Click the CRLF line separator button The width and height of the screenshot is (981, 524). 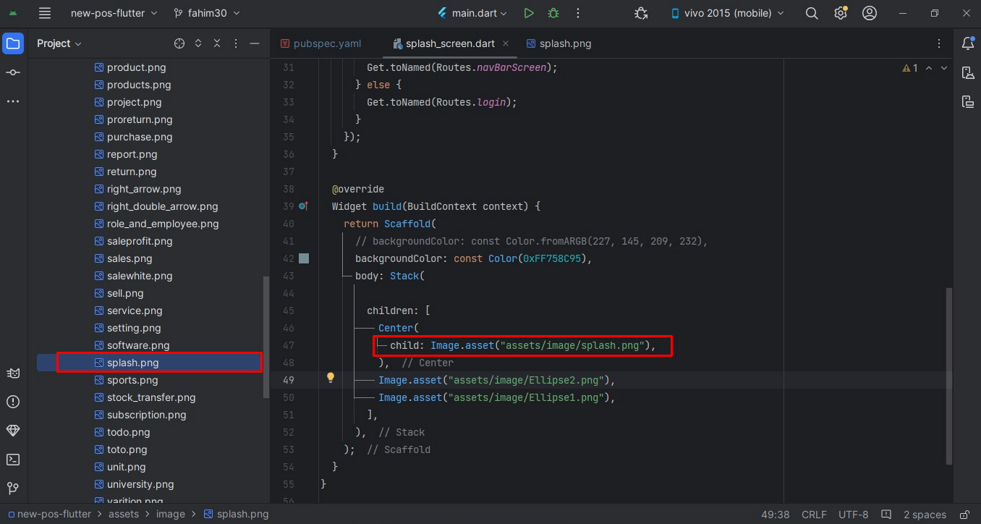coord(814,515)
